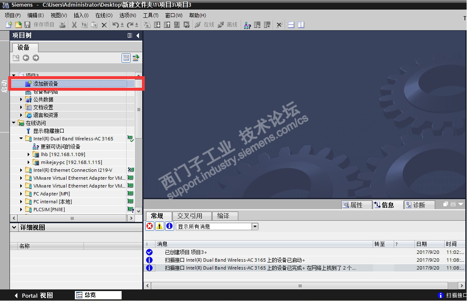The width and height of the screenshot is (467, 301).
Task: Select the 设备 tab in project tree
Action: click(x=25, y=47)
